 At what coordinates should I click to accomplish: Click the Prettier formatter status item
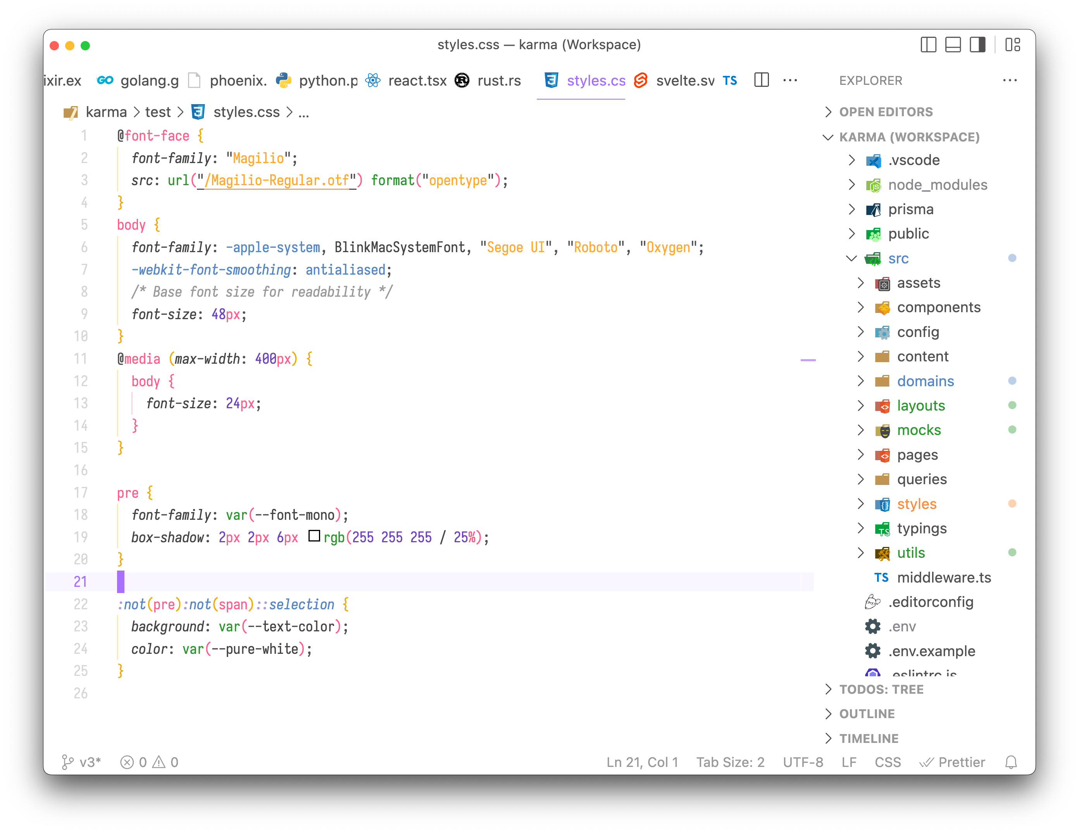pyautogui.click(x=952, y=762)
